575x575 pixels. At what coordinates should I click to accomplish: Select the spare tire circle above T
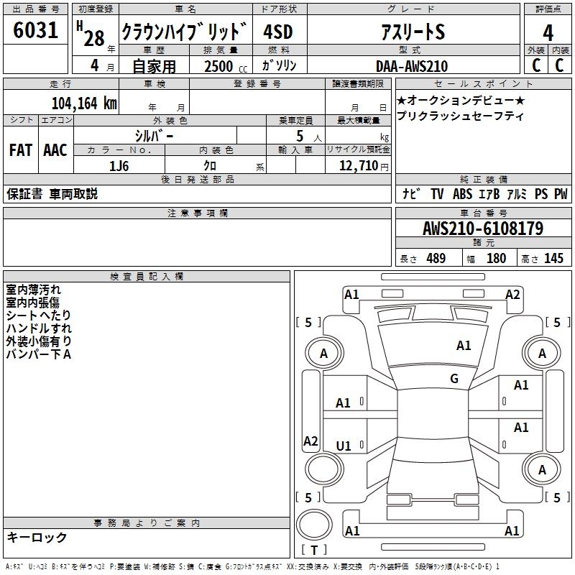tap(314, 525)
